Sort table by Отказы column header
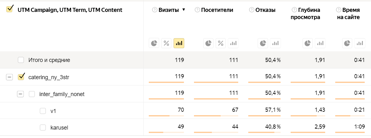The image size is (371, 138). 265,10
